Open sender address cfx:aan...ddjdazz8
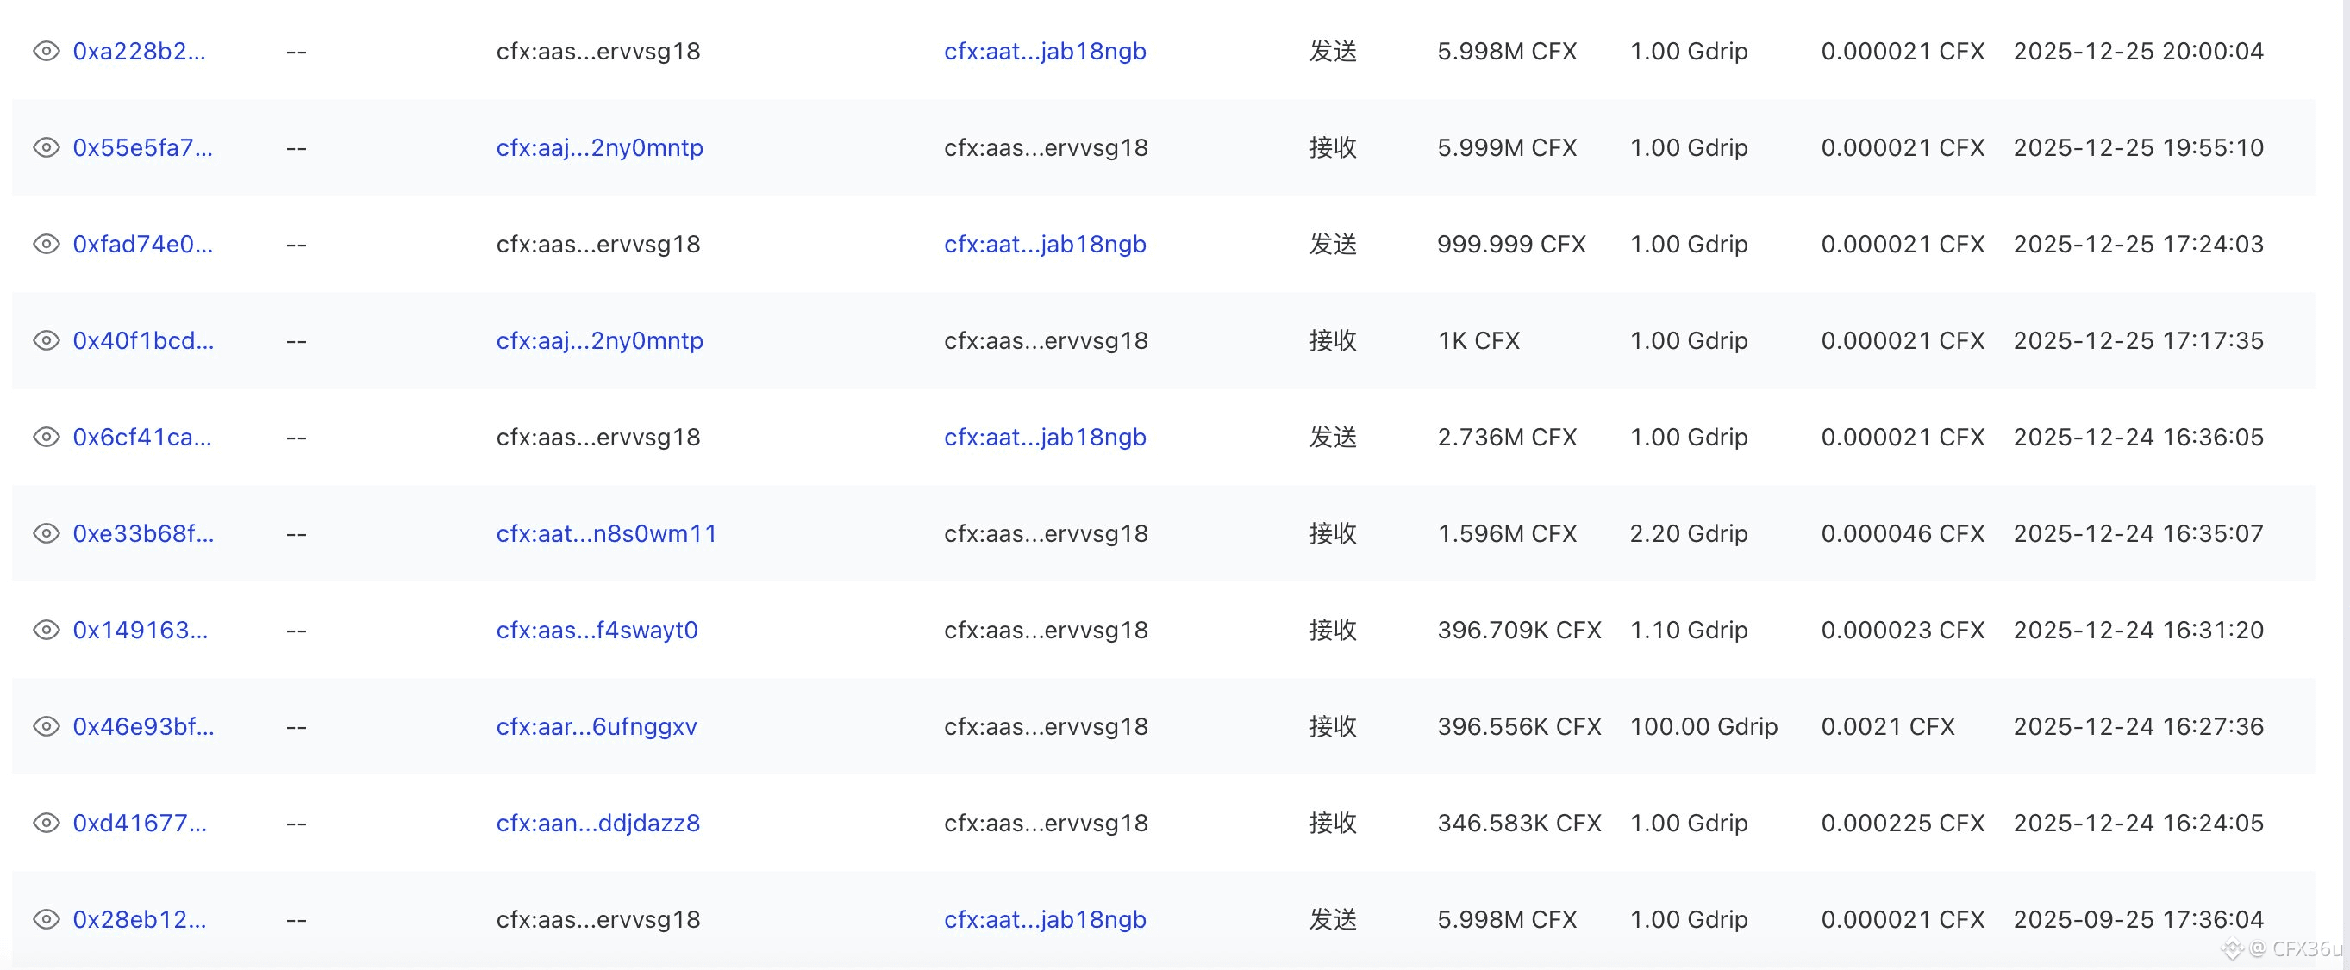2350x970 pixels. click(597, 824)
